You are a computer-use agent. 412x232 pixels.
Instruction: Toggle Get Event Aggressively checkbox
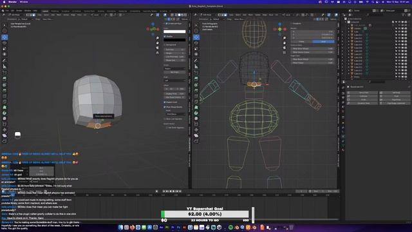tap(167, 128)
